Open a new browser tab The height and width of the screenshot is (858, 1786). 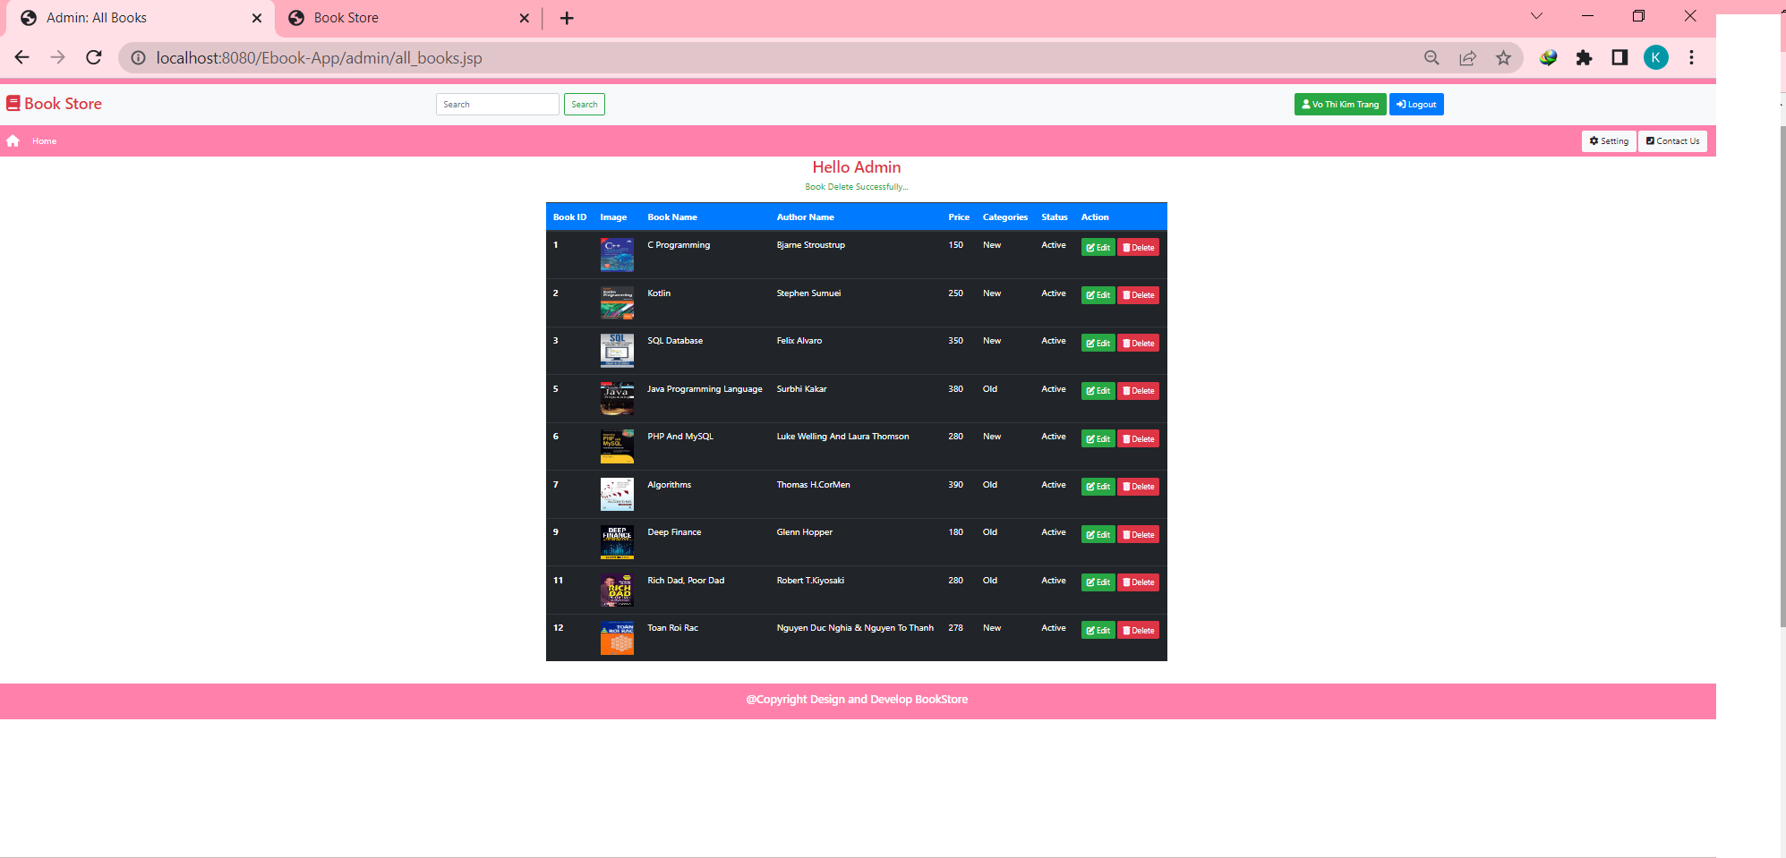(x=567, y=18)
